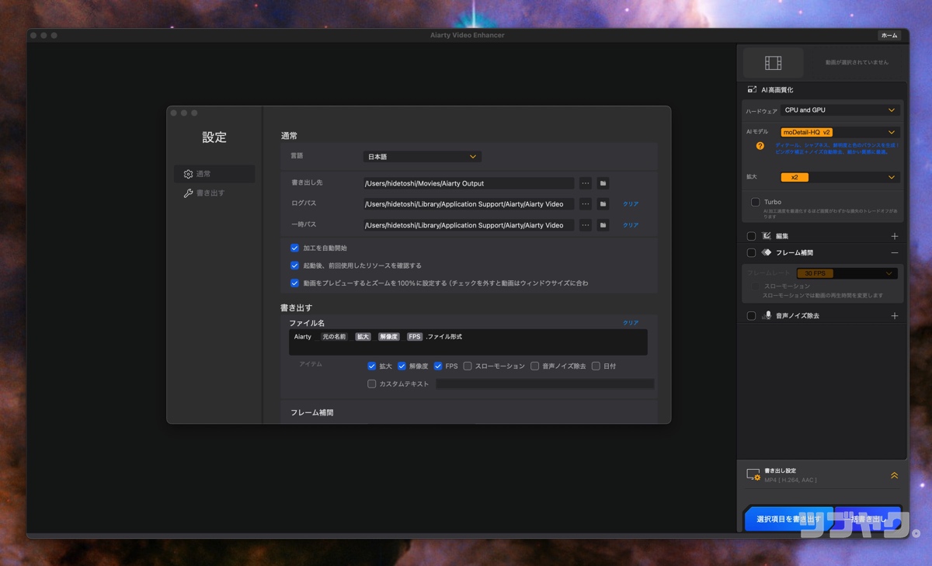Click クリア link for 一時パス
Viewport: 932px width, 566px height.
pyautogui.click(x=631, y=225)
